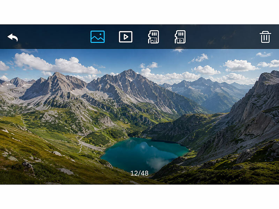
Task: Click the 12/48 photo counter
Action: pos(139,173)
